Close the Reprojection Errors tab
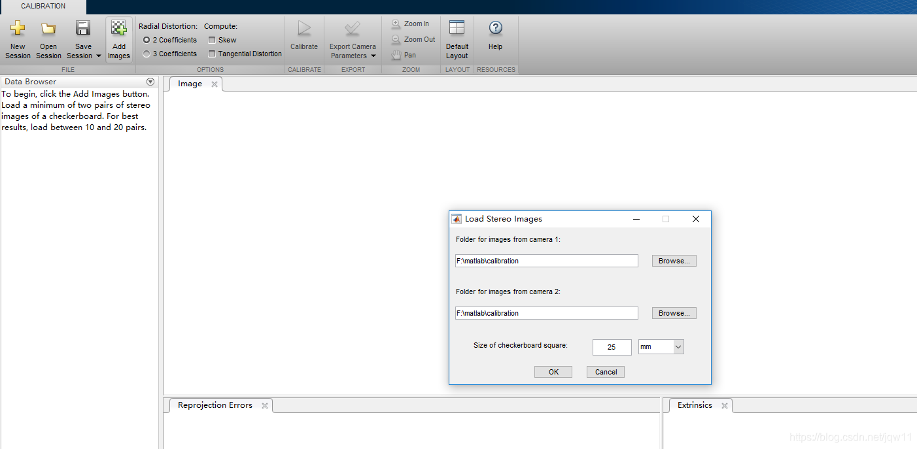917x449 pixels. tap(265, 406)
